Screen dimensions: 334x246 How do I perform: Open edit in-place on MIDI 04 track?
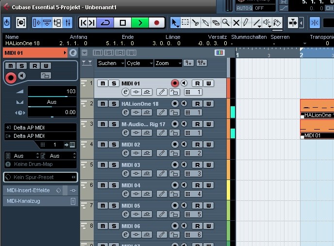point(162,194)
